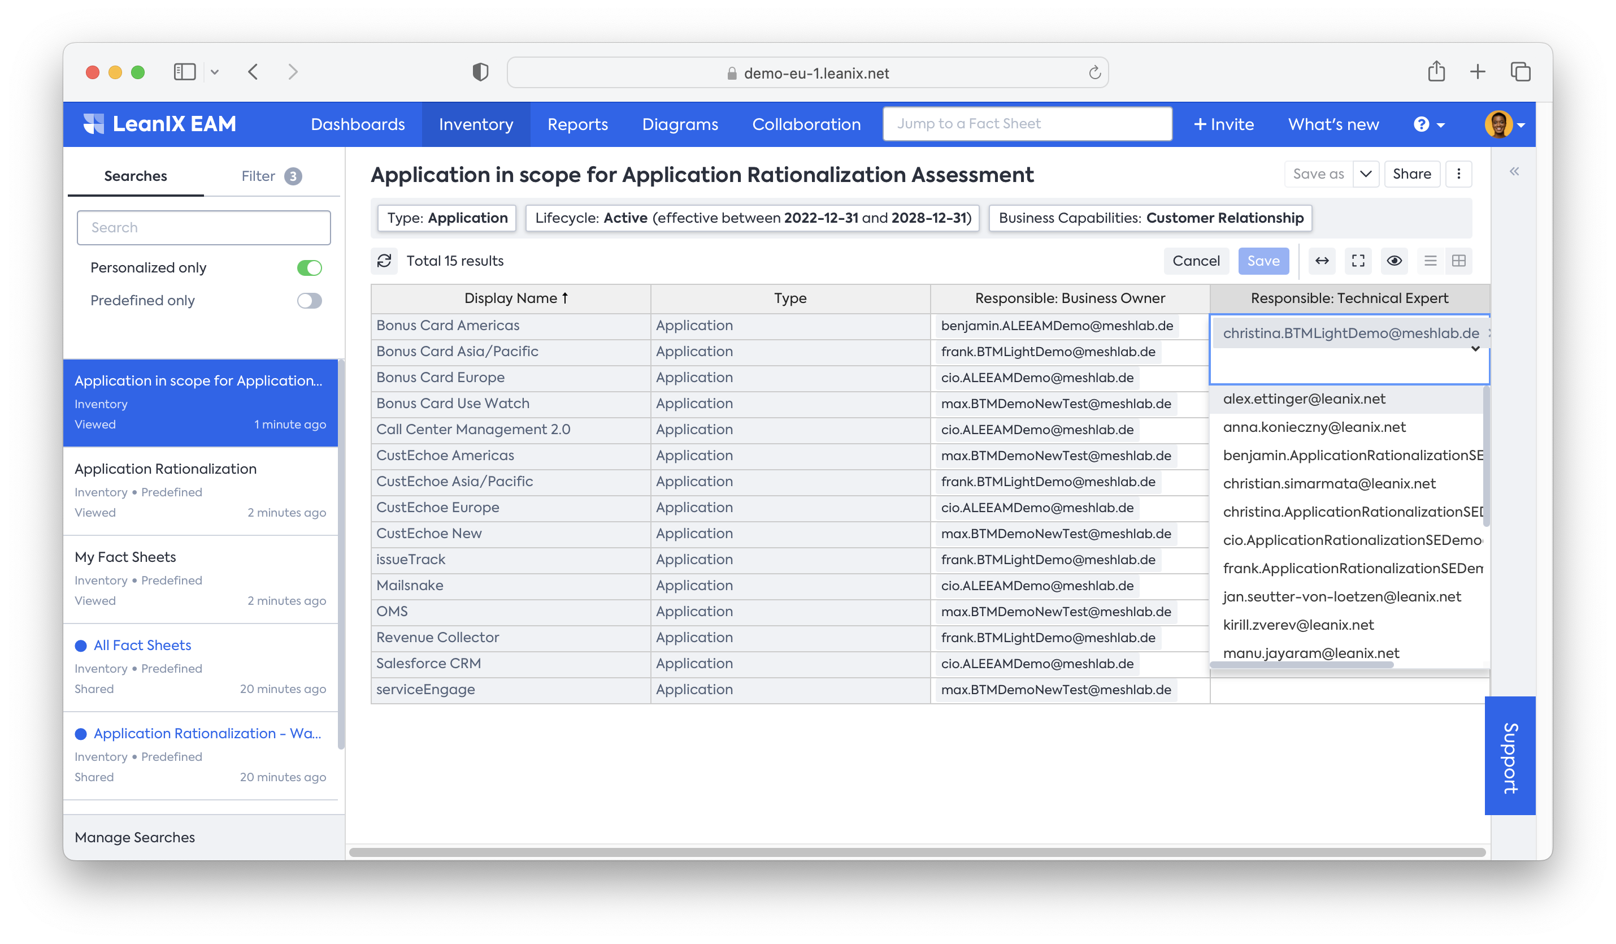Collapse the right side panel chevrons
1616x944 pixels.
pyautogui.click(x=1514, y=171)
